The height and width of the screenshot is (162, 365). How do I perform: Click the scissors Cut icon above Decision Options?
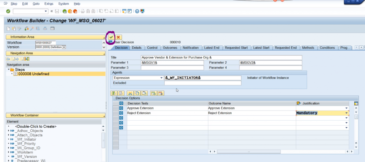coord(130,93)
